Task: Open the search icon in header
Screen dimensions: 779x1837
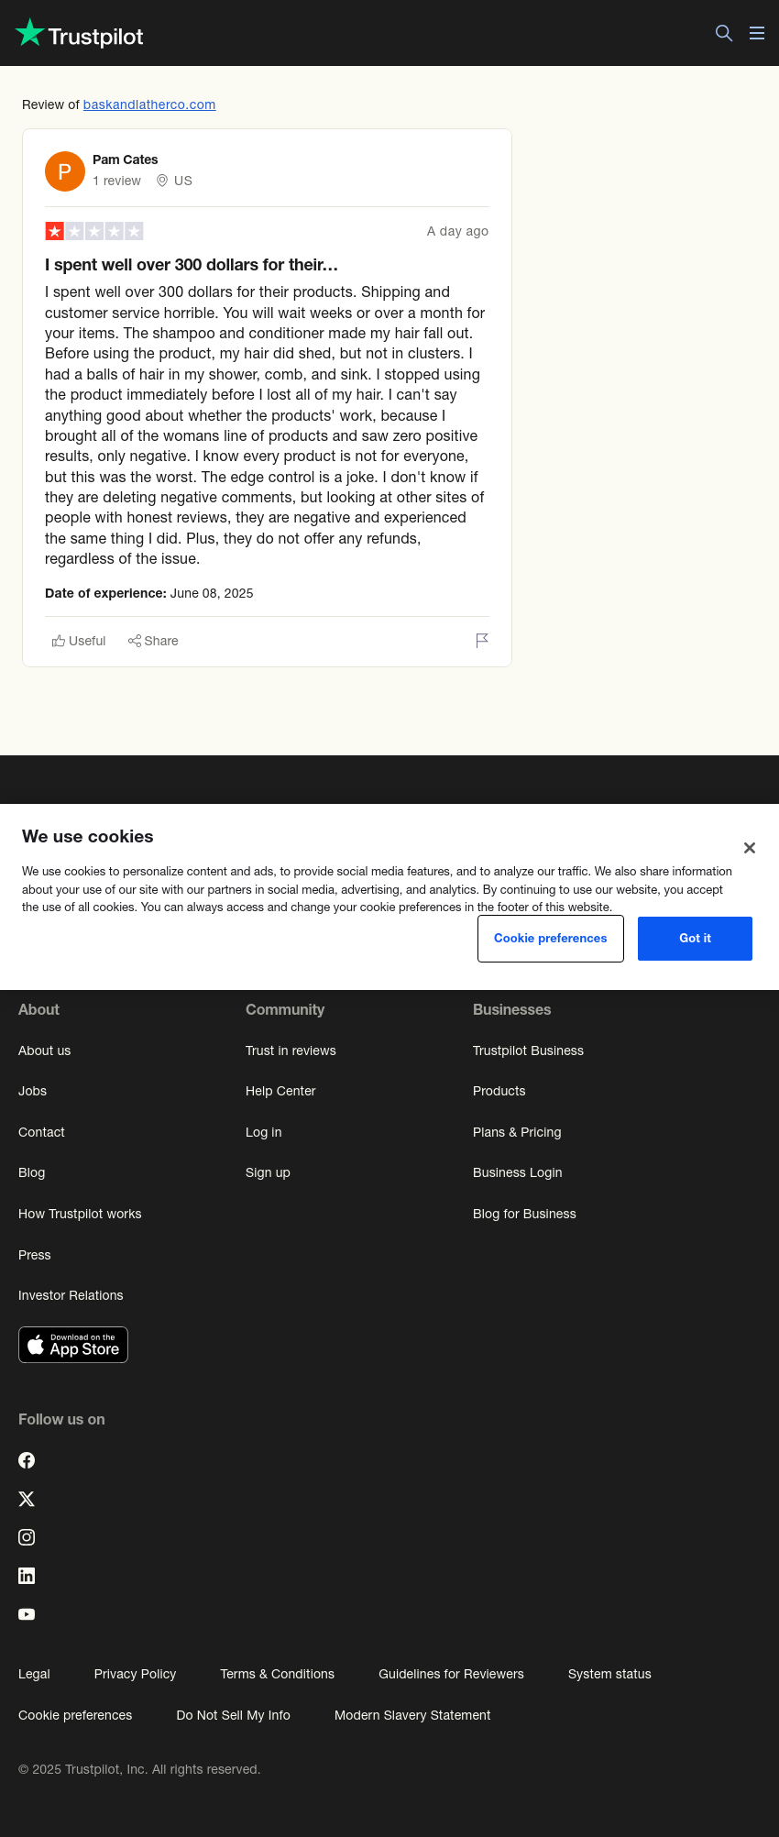Action: point(724,33)
